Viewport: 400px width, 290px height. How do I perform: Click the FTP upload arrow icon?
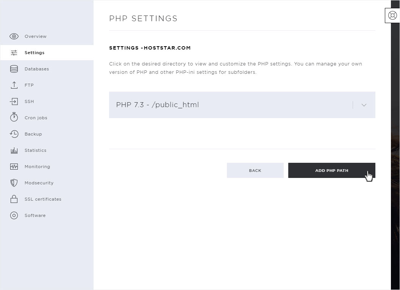coord(14,85)
